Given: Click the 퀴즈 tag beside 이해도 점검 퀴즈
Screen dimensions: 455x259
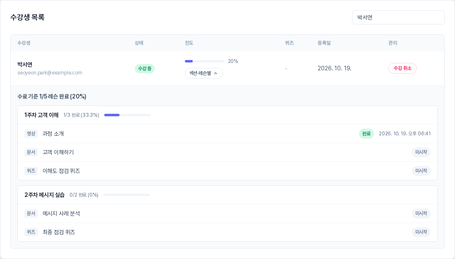Looking at the screenshot, I should [x=31, y=171].
